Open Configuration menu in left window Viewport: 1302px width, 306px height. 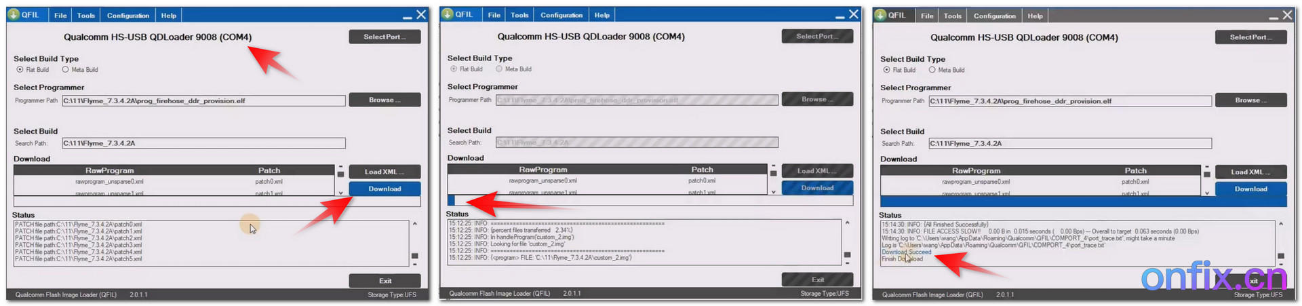(128, 16)
